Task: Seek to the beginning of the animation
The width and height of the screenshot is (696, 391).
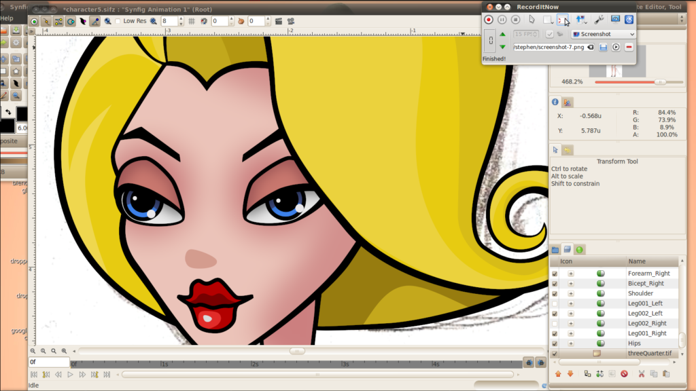Action: click(x=34, y=375)
